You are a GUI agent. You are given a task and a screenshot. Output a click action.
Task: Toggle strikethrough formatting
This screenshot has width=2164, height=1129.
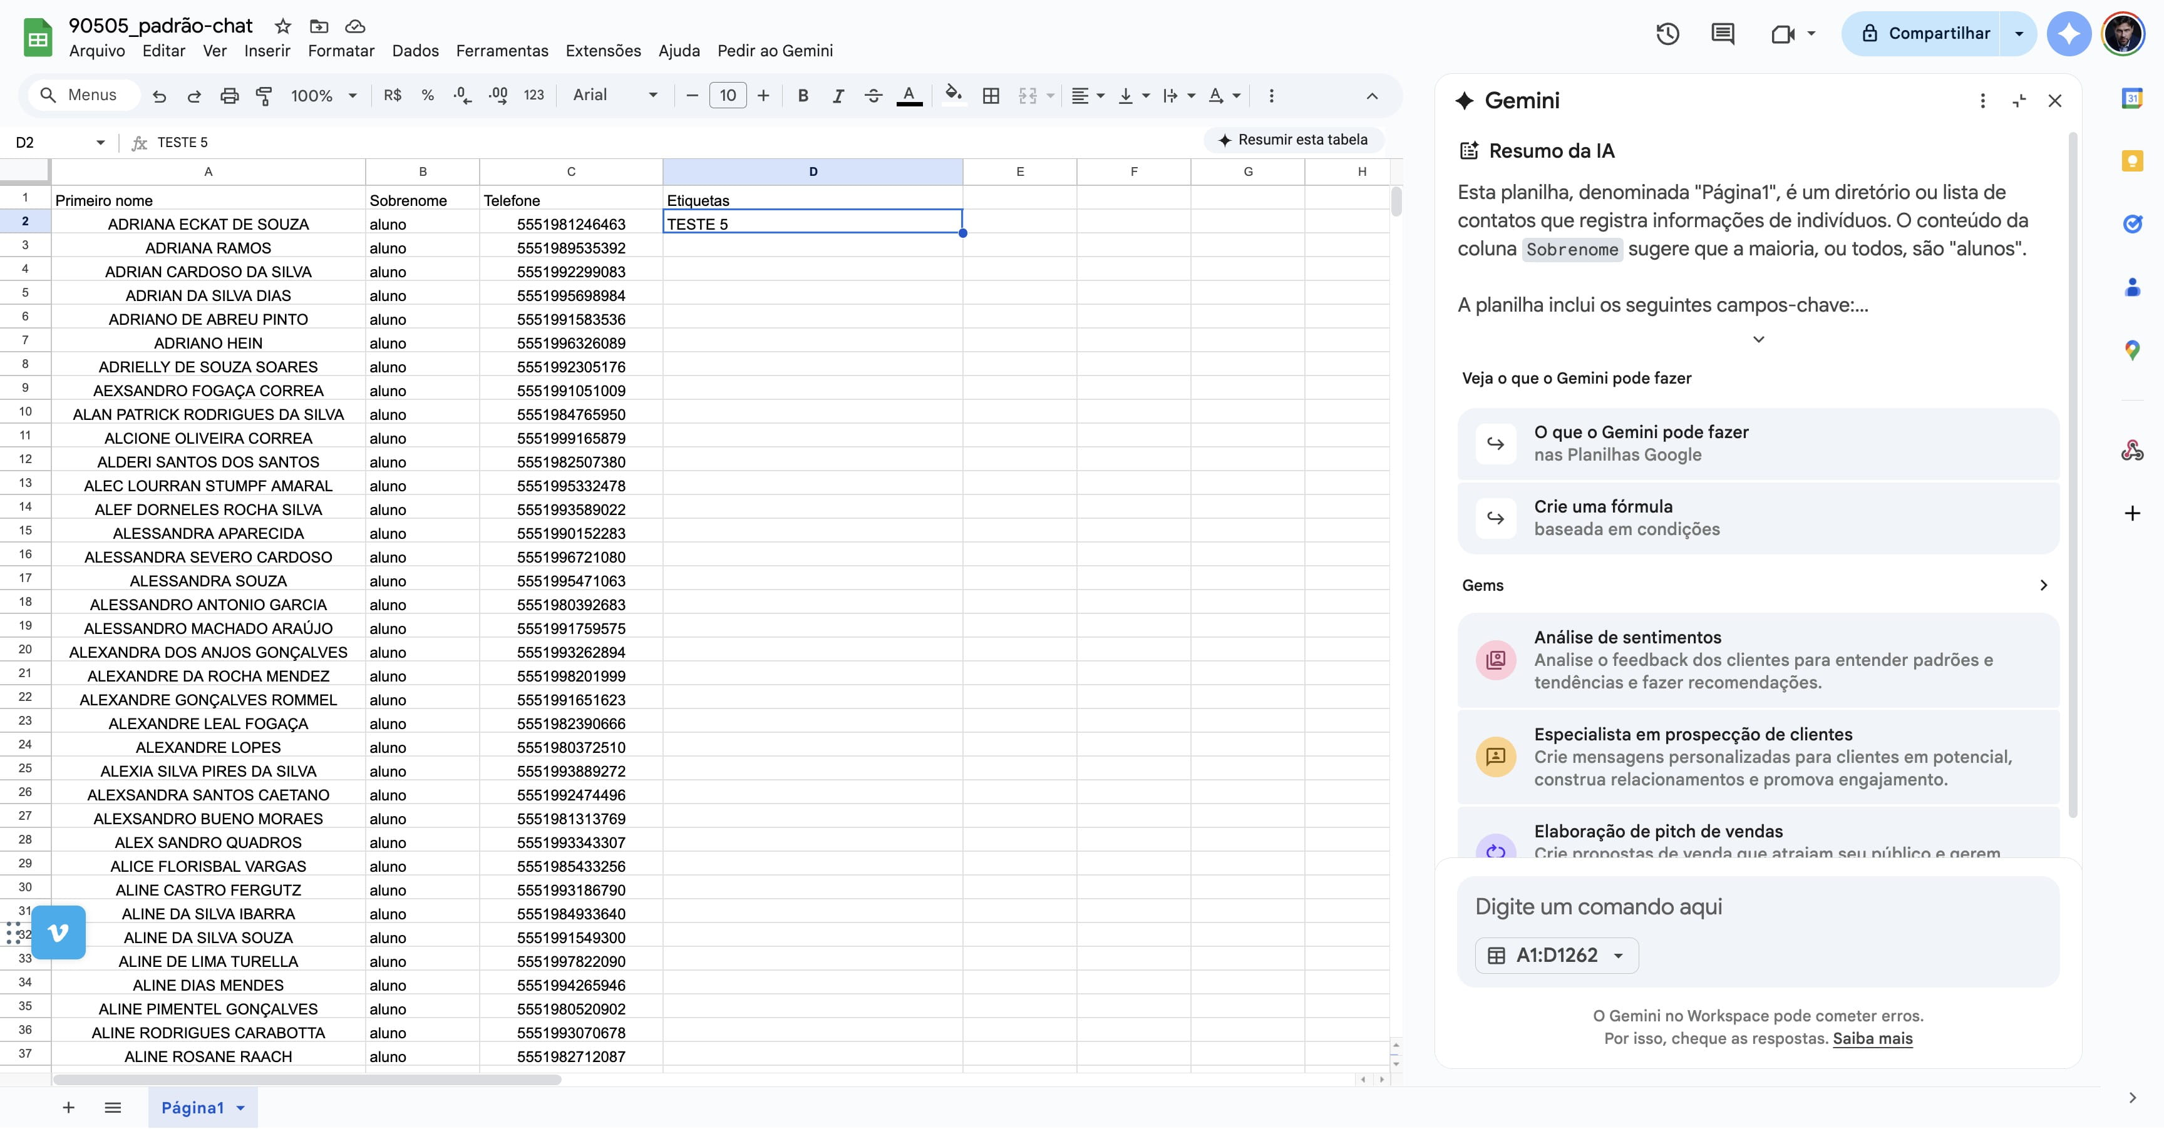pos(873,96)
